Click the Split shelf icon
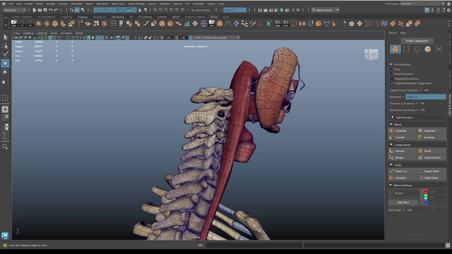Viewport: 452px width, 254px height. [286, 24]
